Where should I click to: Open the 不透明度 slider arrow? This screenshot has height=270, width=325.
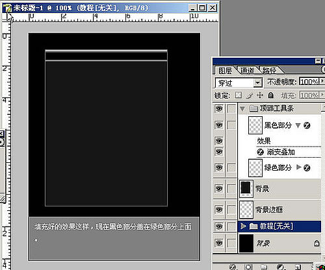(322, 81)
